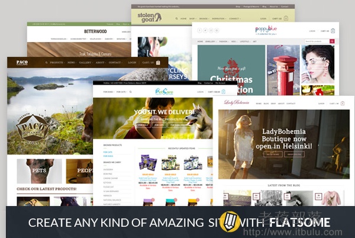Expand the SHOP menu on Stolen Goat
The width and height of the screenshot is (355, 238).
(193, 18)
